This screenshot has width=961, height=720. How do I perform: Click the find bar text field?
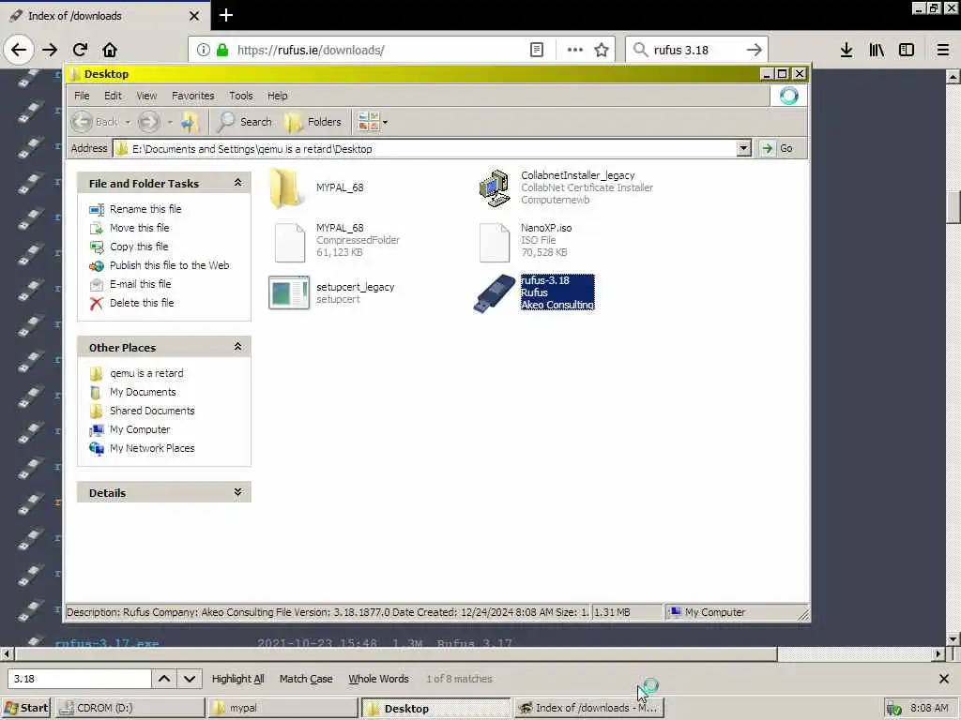(x=79, y=679)
